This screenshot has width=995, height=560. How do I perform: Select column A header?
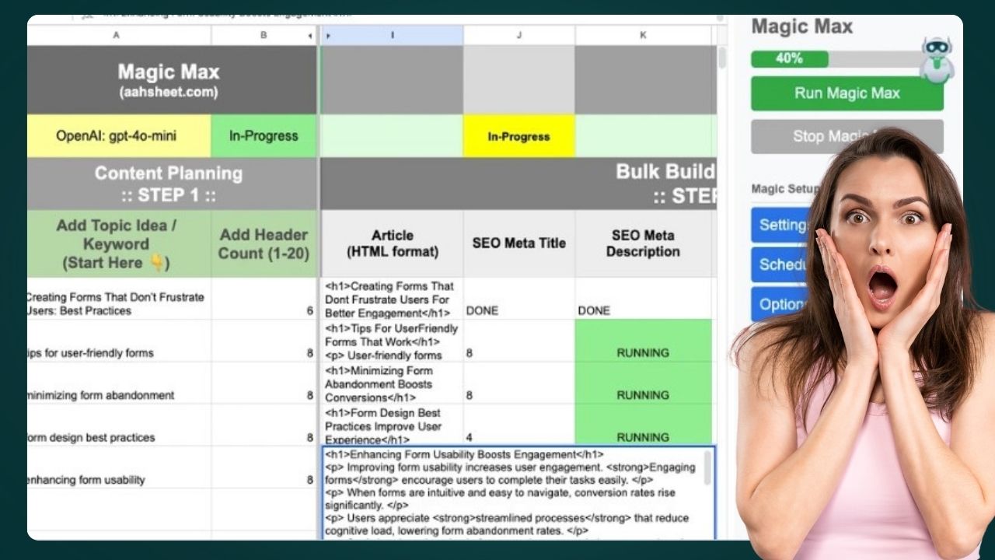[x=119, y=35]
